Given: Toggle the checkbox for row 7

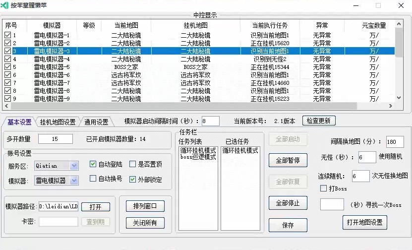Looking at the screenshot, I should pos(7,82).
